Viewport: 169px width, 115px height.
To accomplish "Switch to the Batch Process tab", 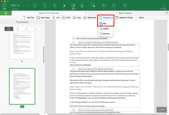I will (x=125, y=13).
